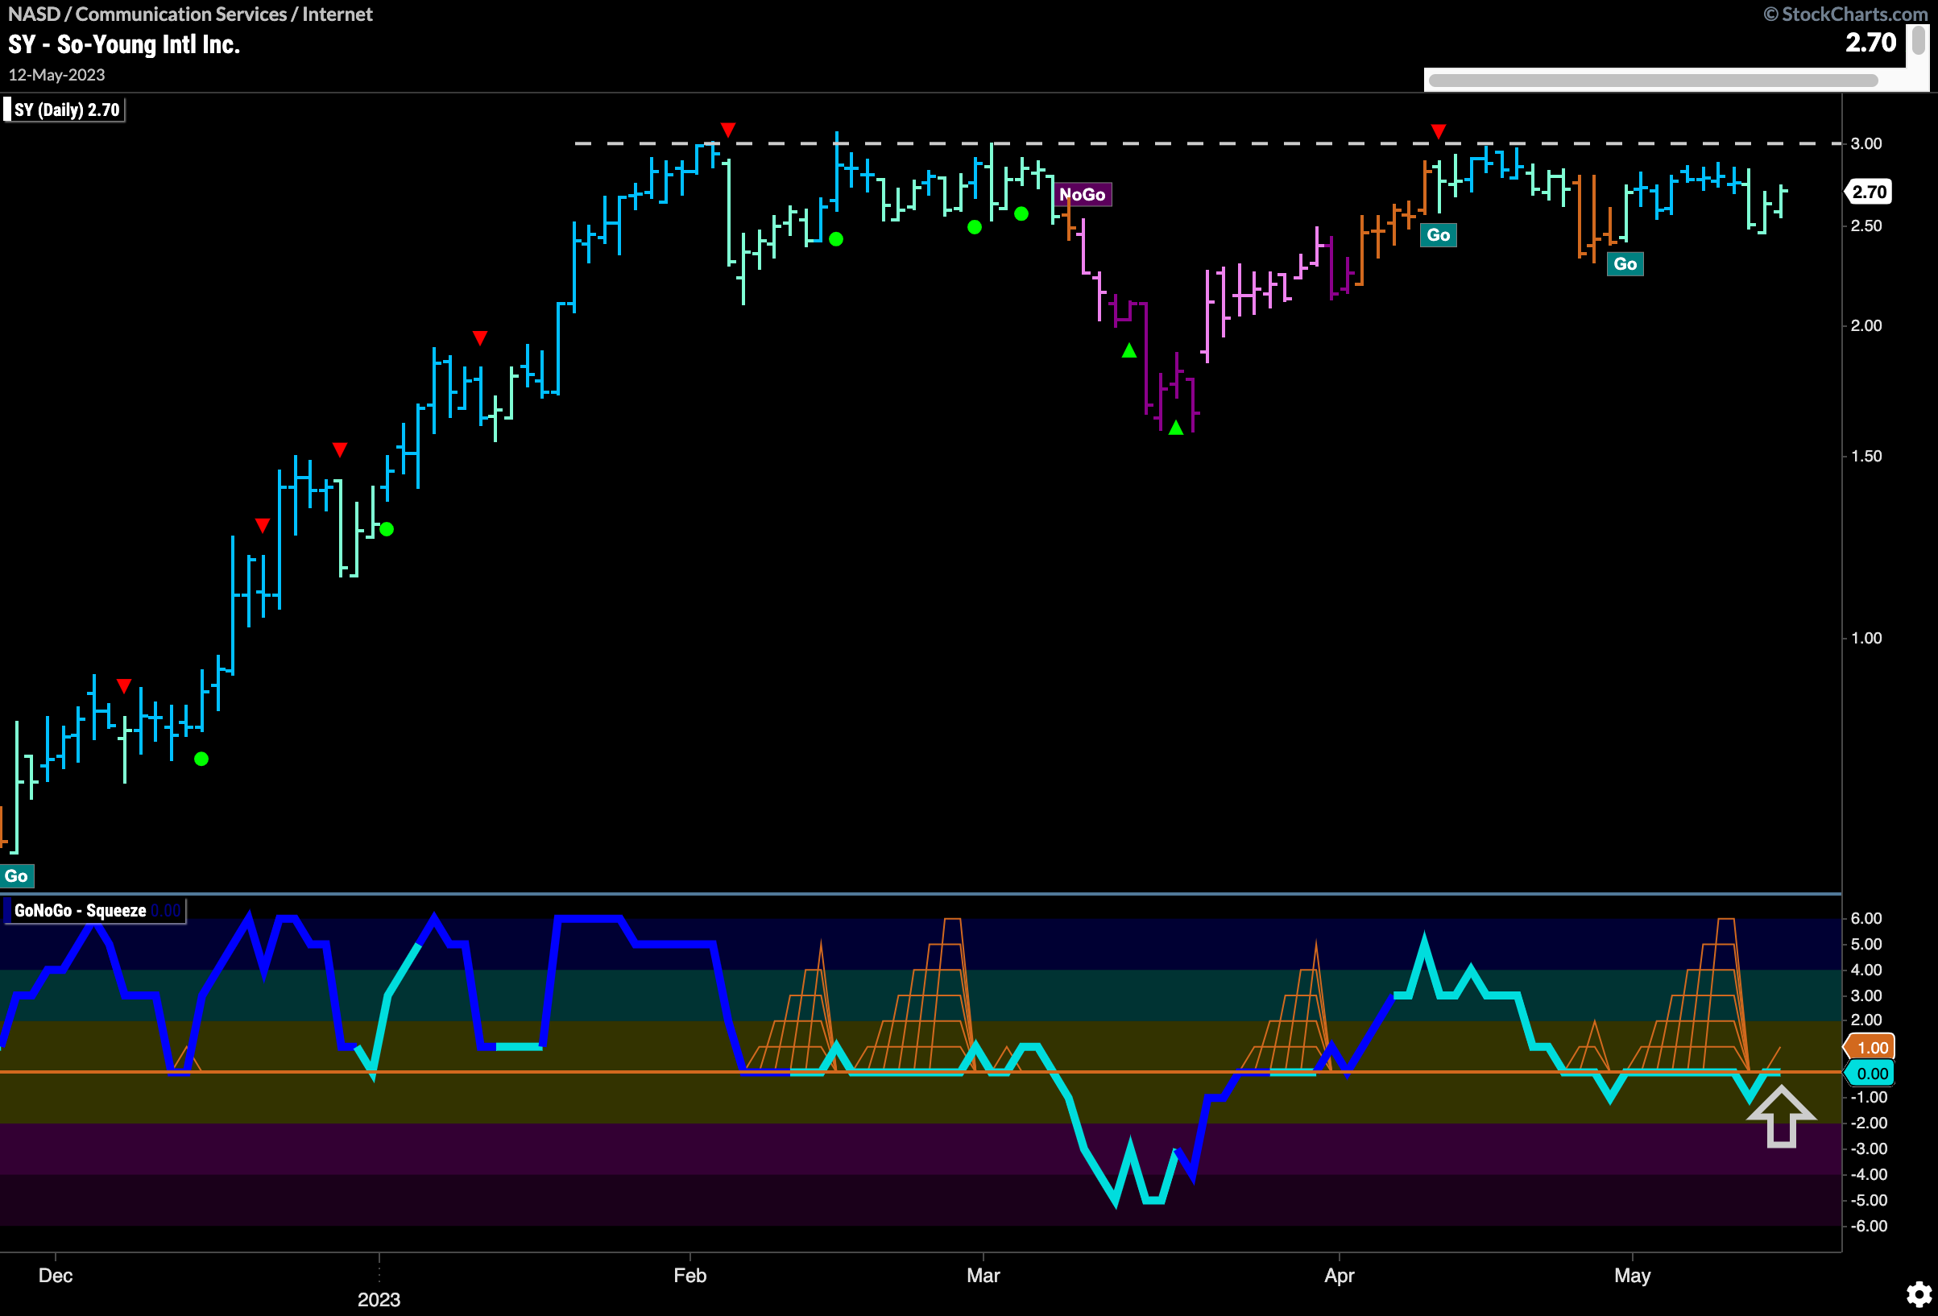This screenshot has height=1316, width=1938.
Task: Click the white 2.70 last-price tag
Action: 1868,192
